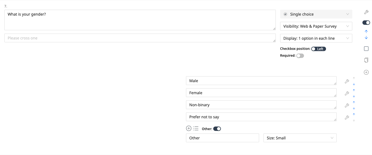This screenshot has height=155, width=372.
Task: Add answer option with circled plus icon
Action: [x=189, y=128]
